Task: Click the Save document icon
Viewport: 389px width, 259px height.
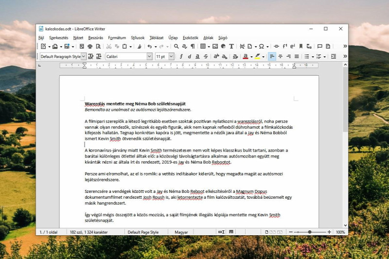Action: pyautogui.click(x=67, y=46)
